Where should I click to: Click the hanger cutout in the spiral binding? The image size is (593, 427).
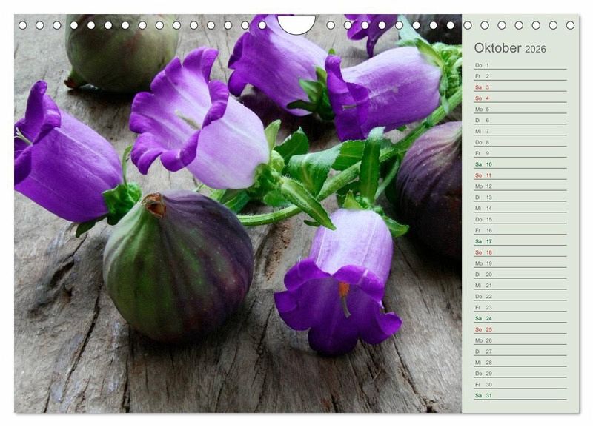(296, 24)
